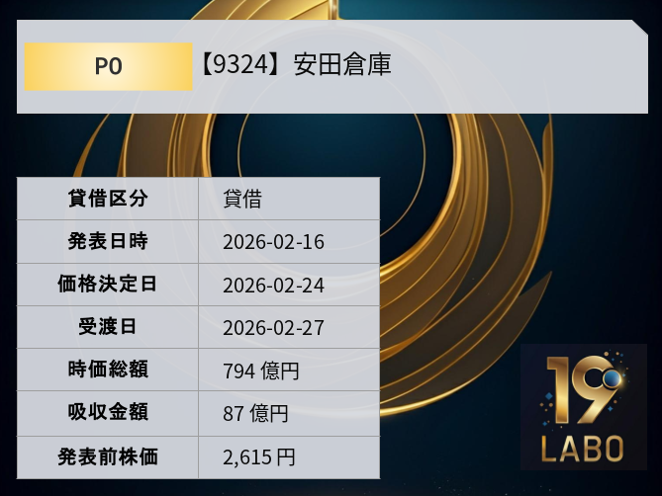Viewport: 662px width, 496px height.
Task: Select the date 2026-02-27
Action: coord(273,328)
